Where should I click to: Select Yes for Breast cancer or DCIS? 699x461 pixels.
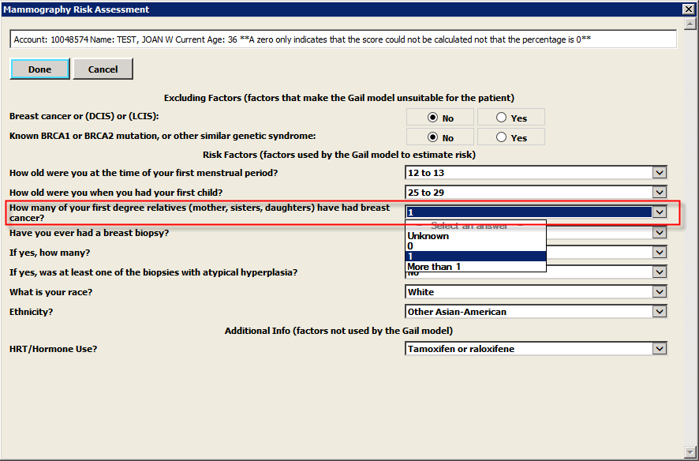pyautogui.click(x=503, y=118)
